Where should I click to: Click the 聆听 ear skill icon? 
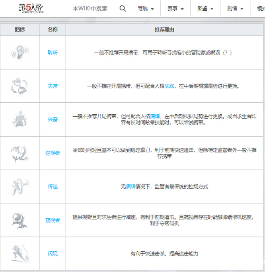pos(20,53)
